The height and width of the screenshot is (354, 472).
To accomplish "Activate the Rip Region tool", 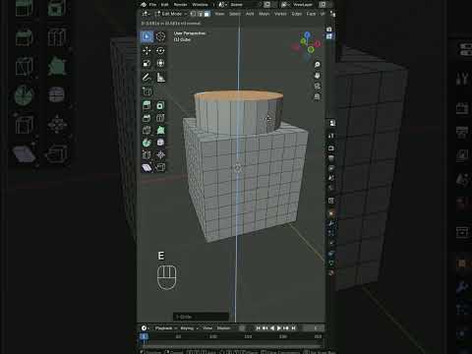I will pyautogui.click(x=160, y=167).
